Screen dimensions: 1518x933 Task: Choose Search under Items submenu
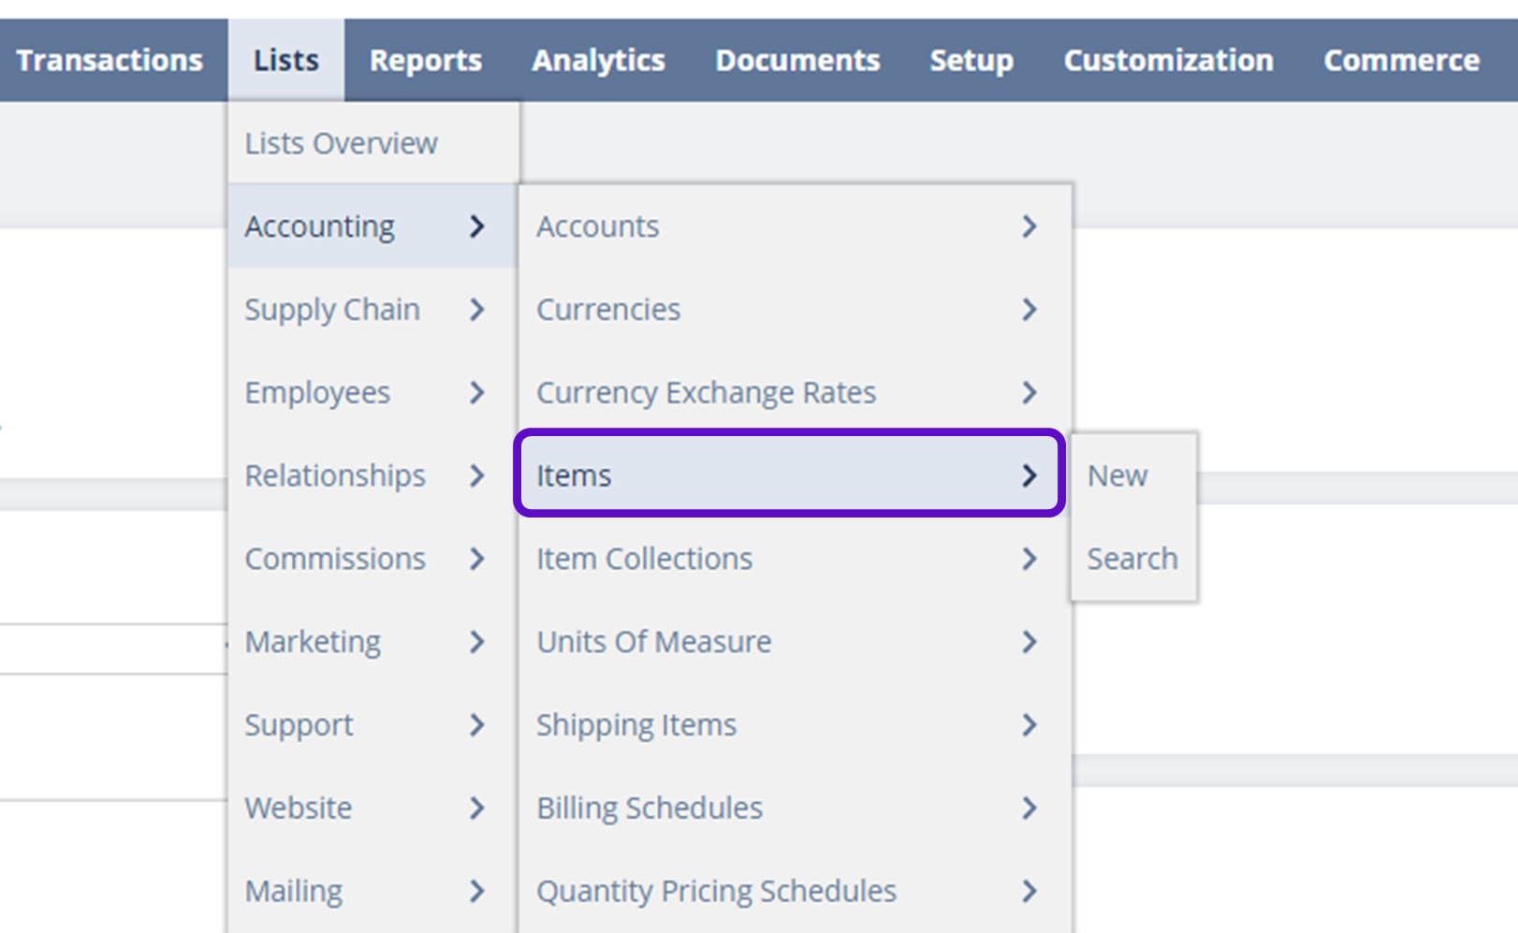pos(1131,559)
